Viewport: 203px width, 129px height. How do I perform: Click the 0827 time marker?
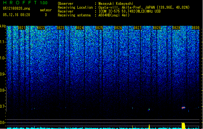pos(137,28)
